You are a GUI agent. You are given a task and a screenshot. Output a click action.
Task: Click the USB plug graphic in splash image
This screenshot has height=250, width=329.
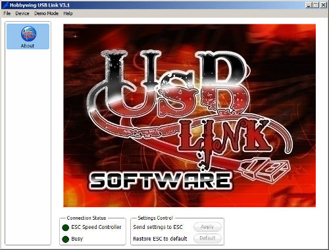click(x=265, y=170)
